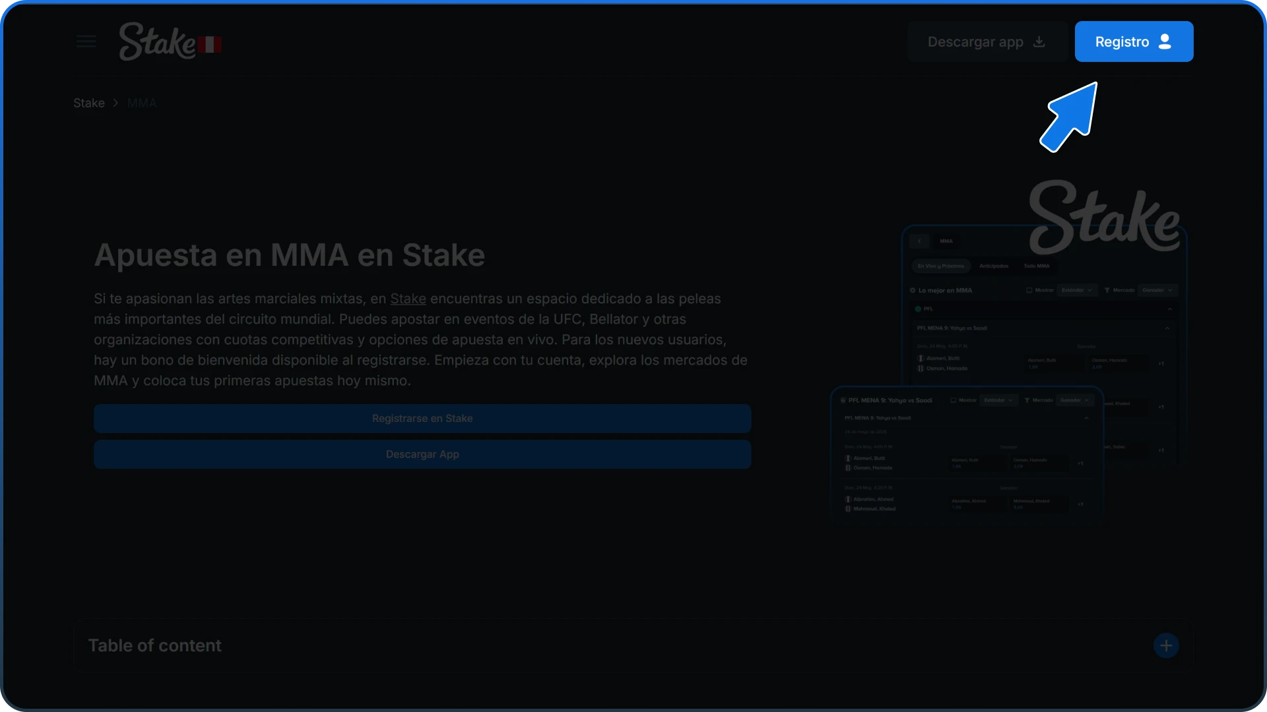Click the Table of content heading text
This screenshot has height=712, width=1267.
click(x=155, y=645)
